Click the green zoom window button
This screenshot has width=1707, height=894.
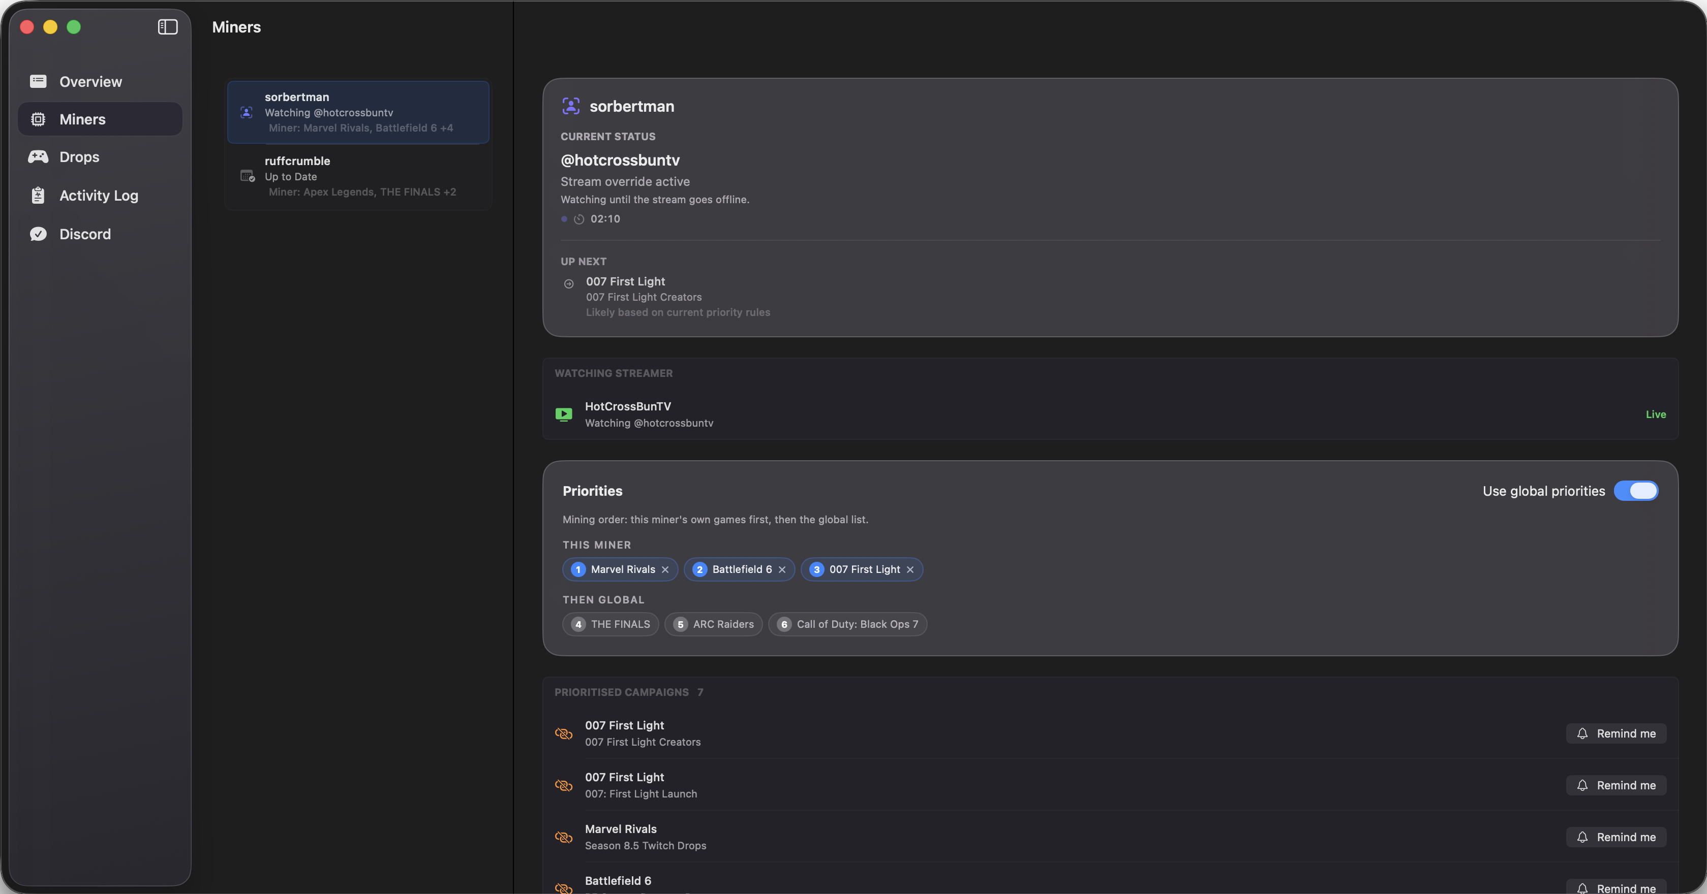pyautogui.click(x=74, y=26)
